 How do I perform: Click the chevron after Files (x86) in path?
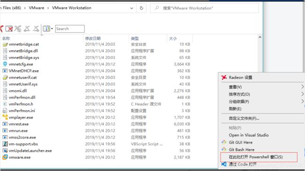(25, 8)
